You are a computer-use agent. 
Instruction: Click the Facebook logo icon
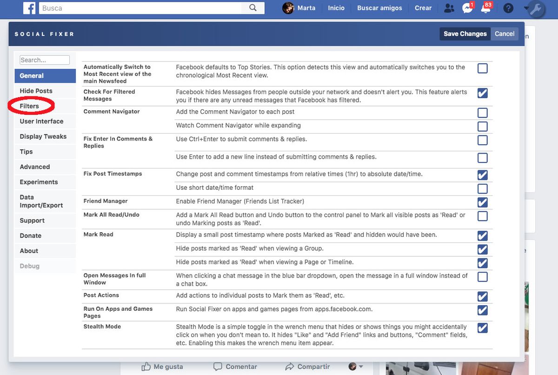click(29, 8)
